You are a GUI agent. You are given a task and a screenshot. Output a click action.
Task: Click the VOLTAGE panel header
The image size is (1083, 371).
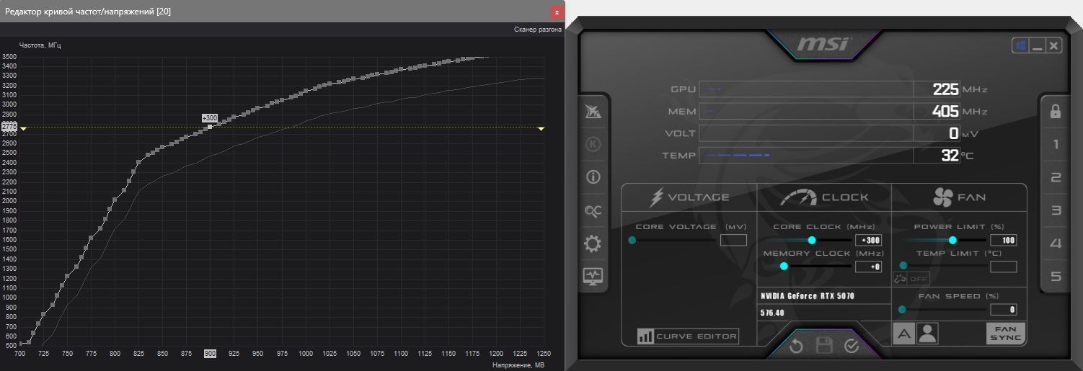[689, 197]
